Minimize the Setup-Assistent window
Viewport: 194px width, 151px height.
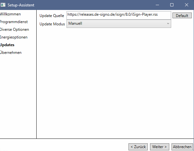click(x=157, y=5)
